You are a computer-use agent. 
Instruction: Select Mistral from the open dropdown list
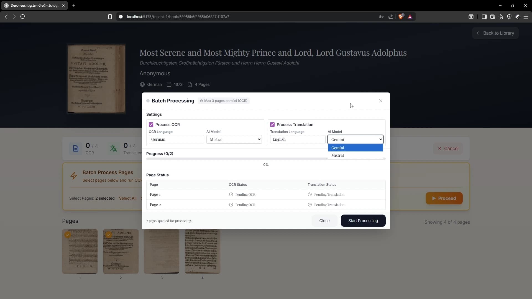pyautogui.click(x=355, y=155)
